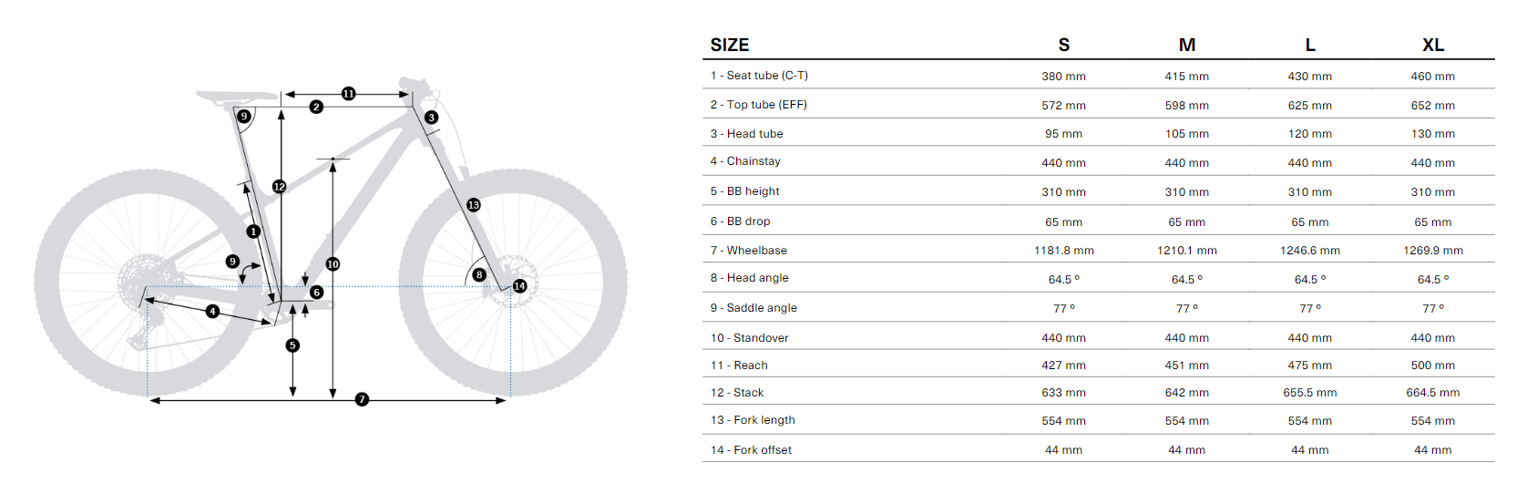Viewport: 1527px width, 494px height.
Task: Select the XL size column header
Action: point(1432,45)
